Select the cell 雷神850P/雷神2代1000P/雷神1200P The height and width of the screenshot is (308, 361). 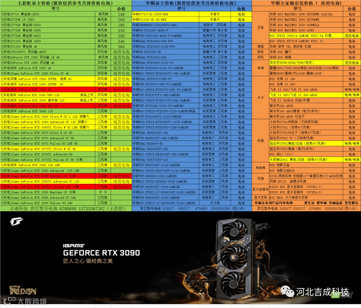tap(306, 73)
